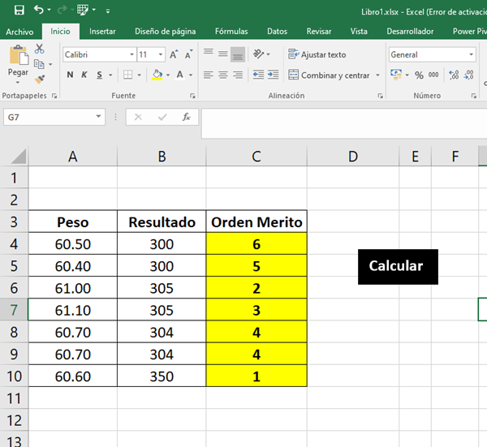Image resolution: width=487 pixels, height=447 pixels.
Task: Open Combinar y centrar dropdown arrow
Action: click(x=377, y=75)
